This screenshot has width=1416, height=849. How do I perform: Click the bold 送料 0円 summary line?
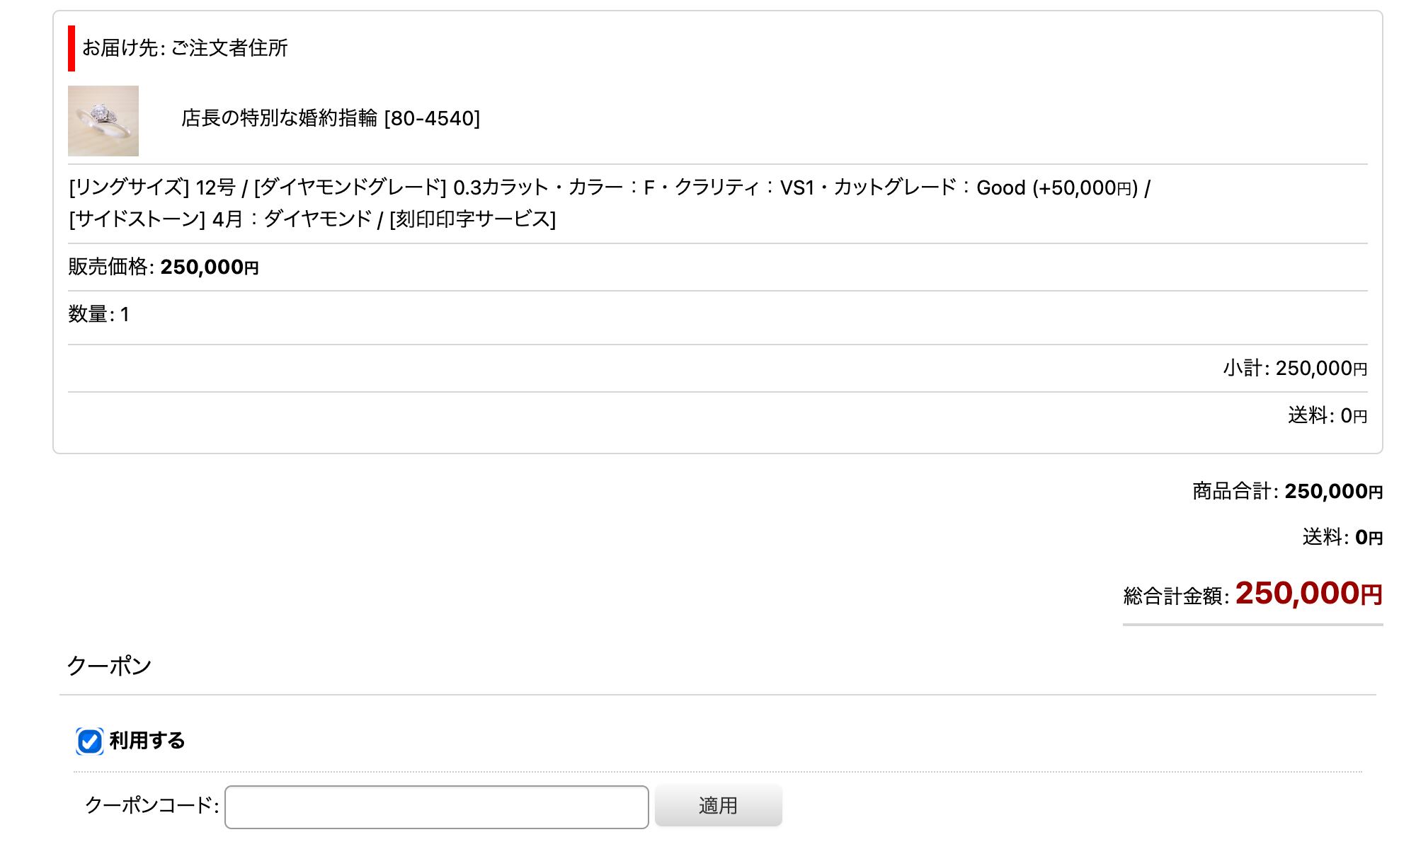tap(1342, 538)
